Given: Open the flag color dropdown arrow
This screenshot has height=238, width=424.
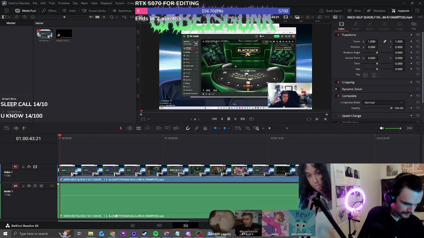Looking at the screenshot, I should [219, 129].
